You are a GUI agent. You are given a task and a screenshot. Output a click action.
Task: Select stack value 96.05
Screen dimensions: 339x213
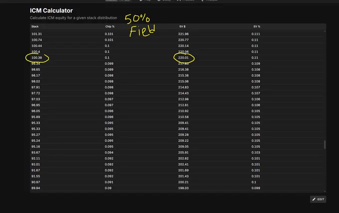[36, 111]
